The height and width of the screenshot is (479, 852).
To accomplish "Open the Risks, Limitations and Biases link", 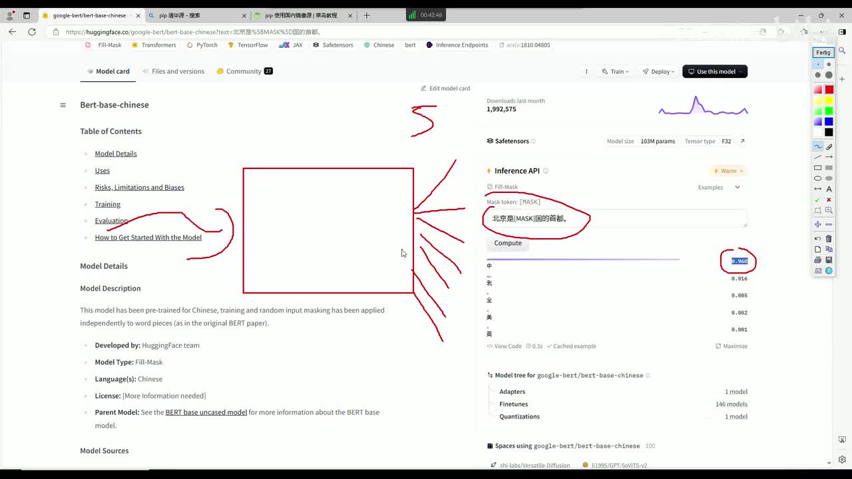I will coord(140,188).
